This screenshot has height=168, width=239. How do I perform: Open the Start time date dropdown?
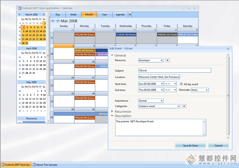162,84
